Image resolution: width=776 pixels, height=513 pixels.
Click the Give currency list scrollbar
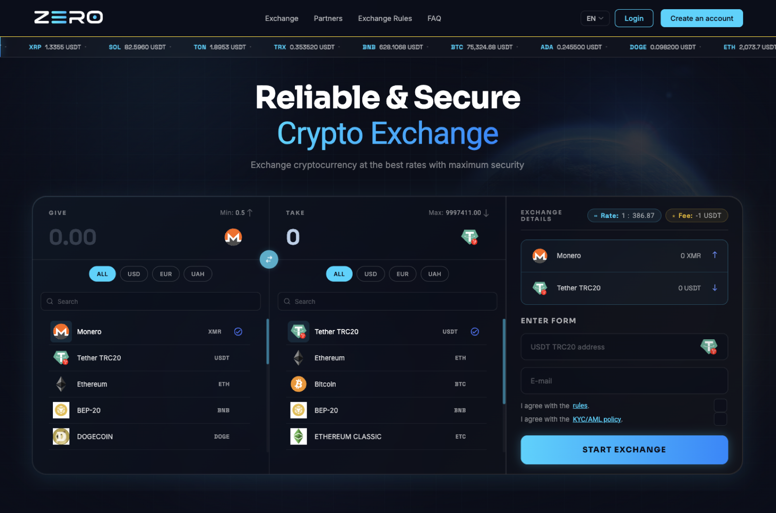pyautogui.click(x=268, y=342)
